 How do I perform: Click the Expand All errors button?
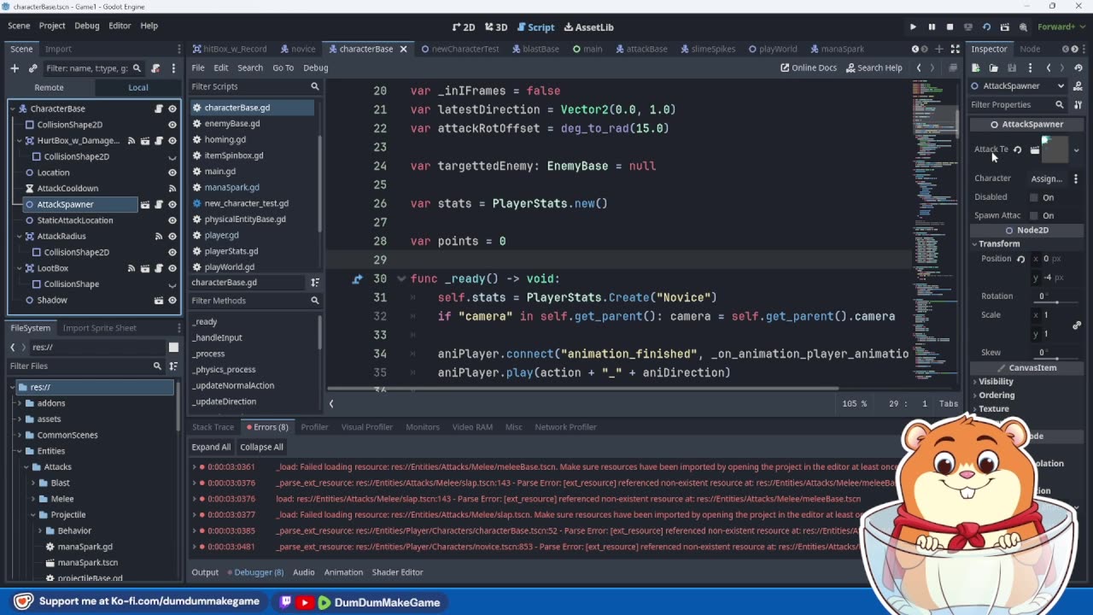[211, 447]
